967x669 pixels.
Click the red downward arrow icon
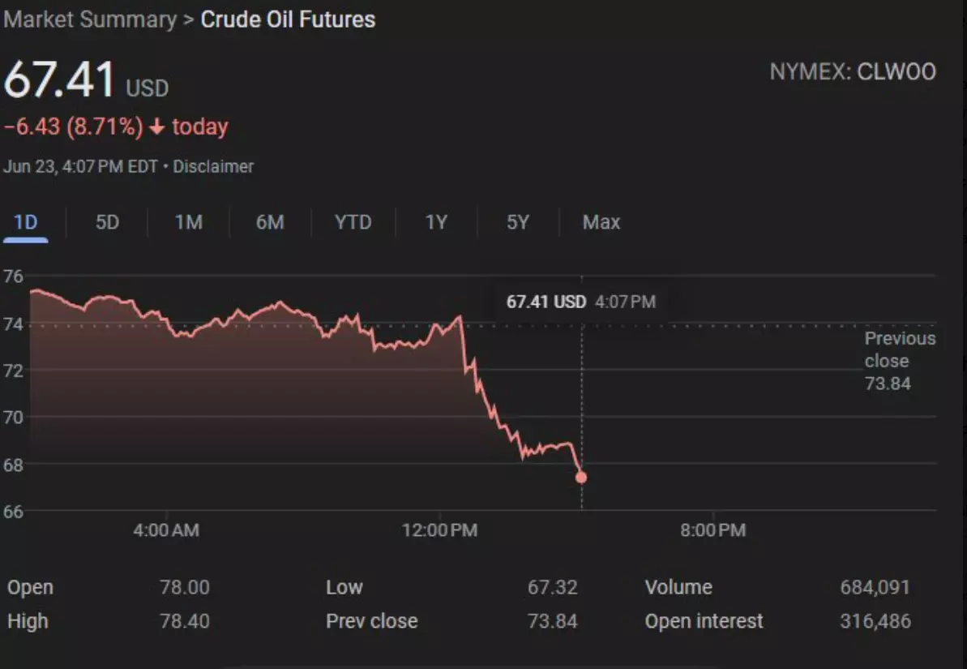(x=156, y=127)
